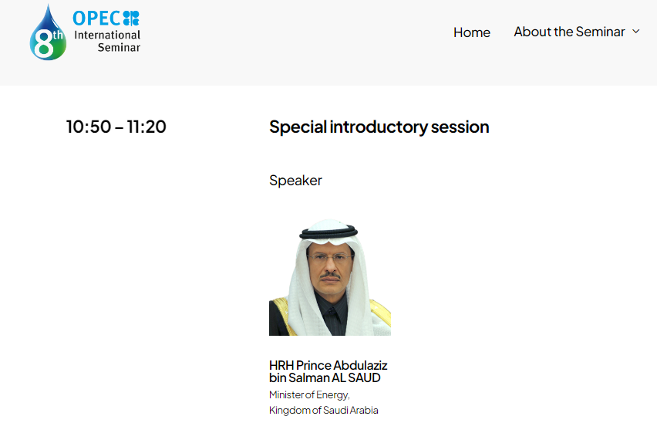Image resolution: width=657 pixels, height=423 pixels.
Task: Click the blue OPEC wordmark in header
Action: pyautogui.click(x=96, y=19)
